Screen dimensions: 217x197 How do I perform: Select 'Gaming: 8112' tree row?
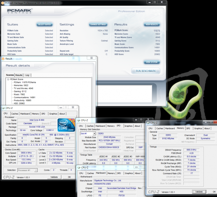pyautogui.click(x=20, y=91)
